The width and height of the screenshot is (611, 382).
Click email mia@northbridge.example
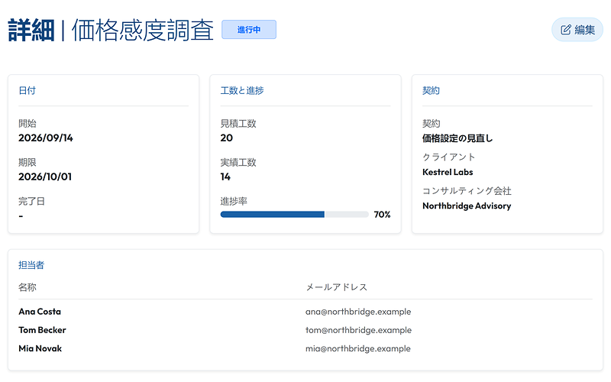coord(358,348)
